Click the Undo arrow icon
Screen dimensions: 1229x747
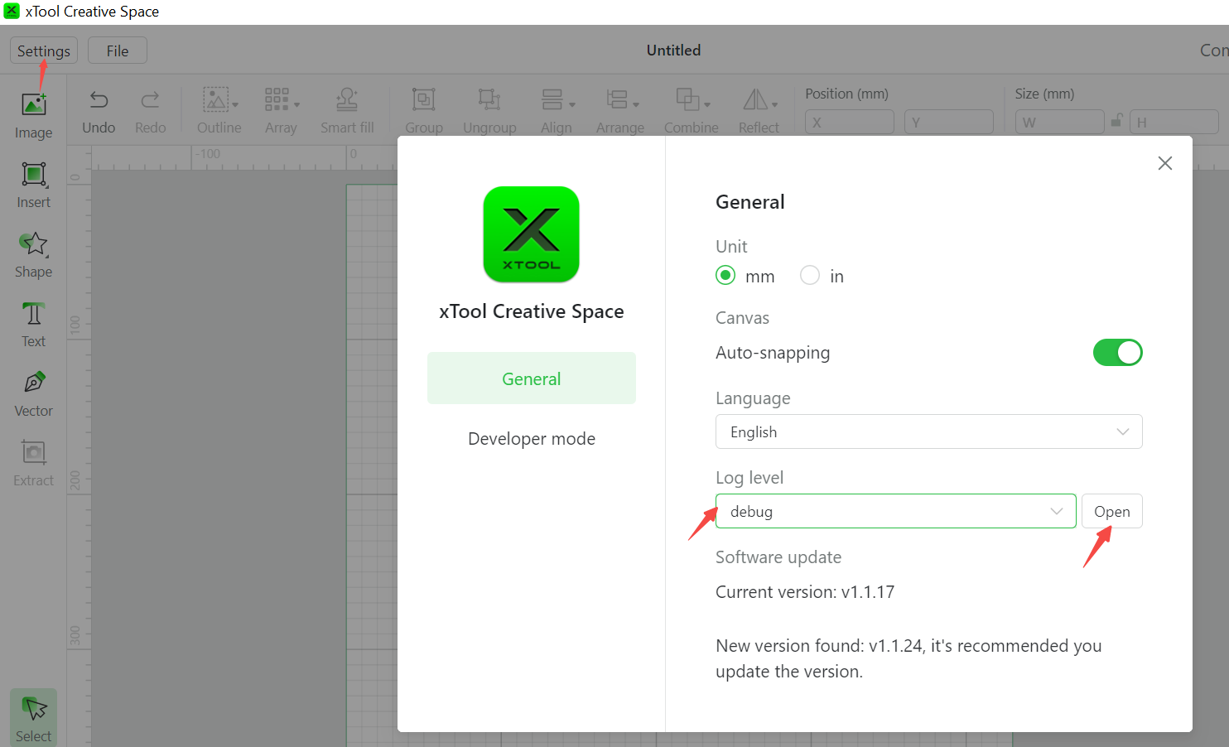click(x=99, y=100)
